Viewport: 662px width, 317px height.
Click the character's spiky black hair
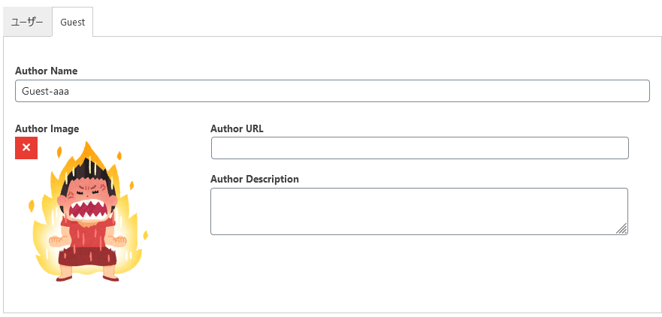[x=88, y=173]
